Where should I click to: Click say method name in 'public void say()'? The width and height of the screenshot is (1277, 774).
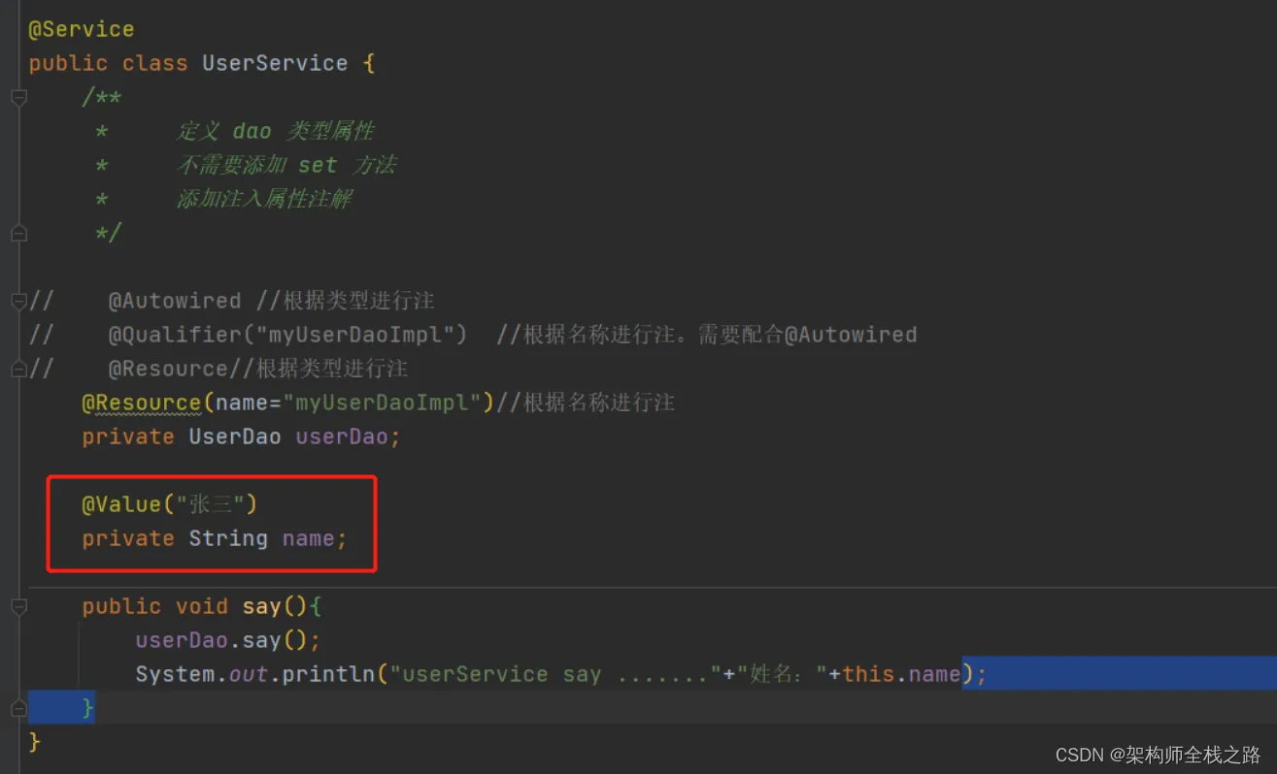click(261, 606)
